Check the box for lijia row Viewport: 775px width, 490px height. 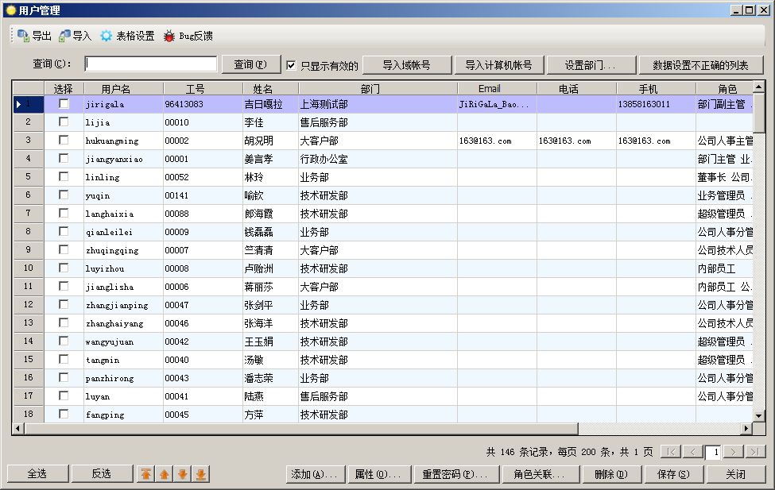pos(64,122)
